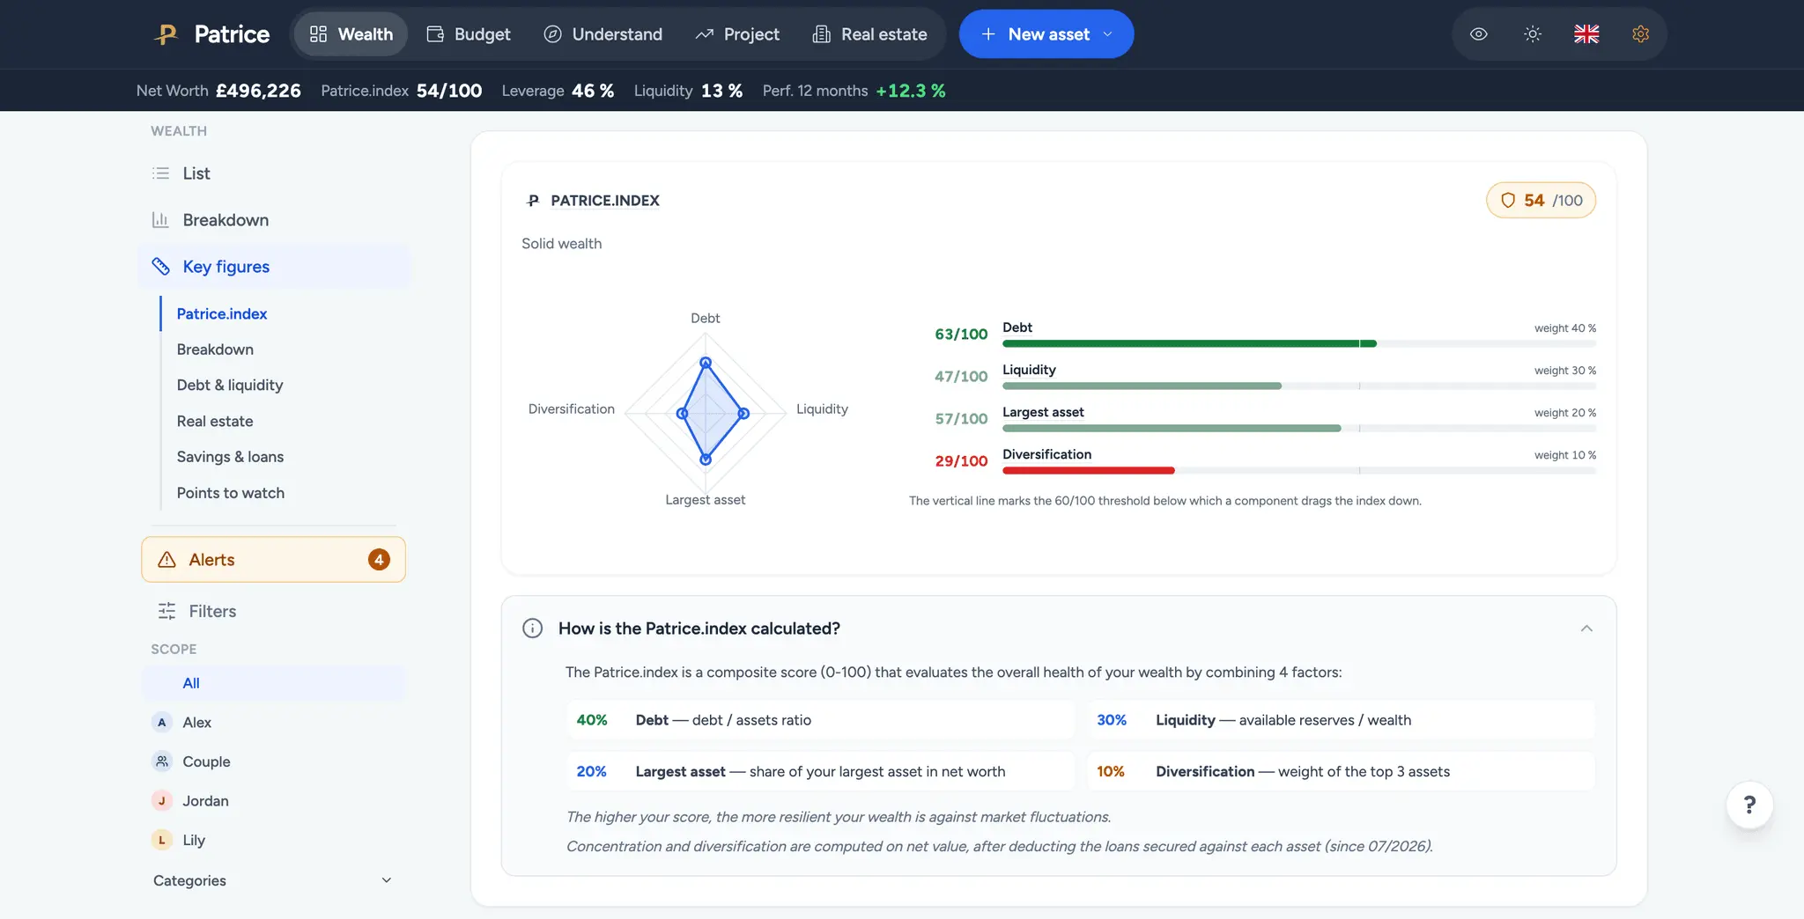This screenshot has height=919, width=1804.
Task: Switch theme with the sun icon
Action: pyautogui.click(x=1533, y=34)
